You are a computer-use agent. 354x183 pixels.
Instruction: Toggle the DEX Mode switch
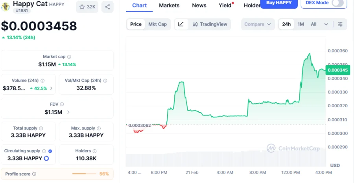pos(337,3)
